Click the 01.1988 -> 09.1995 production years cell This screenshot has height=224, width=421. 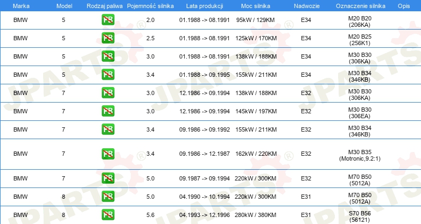(x=205, y=75)
